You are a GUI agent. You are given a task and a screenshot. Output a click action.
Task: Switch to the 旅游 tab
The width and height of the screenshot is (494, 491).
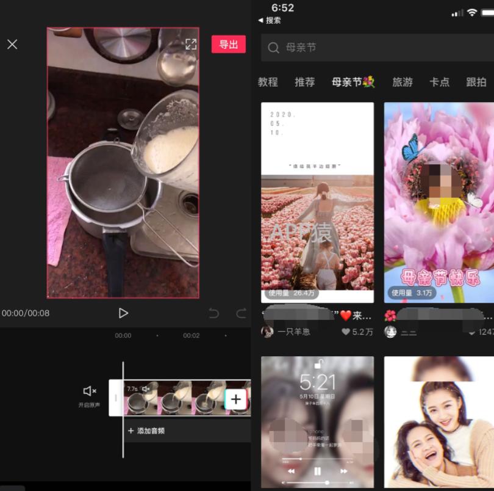coord(402,82)
